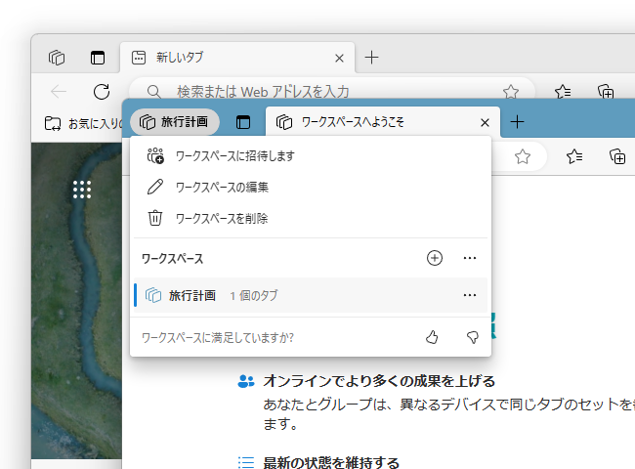Screen dimensions: 635x469
Task: Open the お気に入り favorites bar item
Action: (x=83, y=123)
